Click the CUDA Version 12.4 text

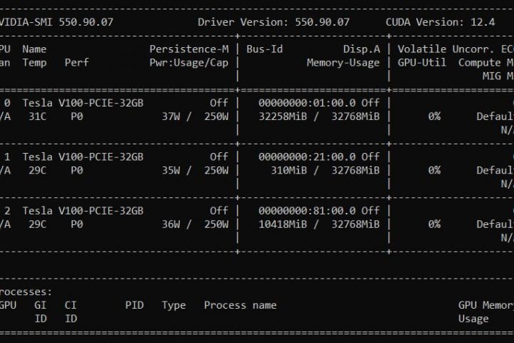click(x=440, y=21)
